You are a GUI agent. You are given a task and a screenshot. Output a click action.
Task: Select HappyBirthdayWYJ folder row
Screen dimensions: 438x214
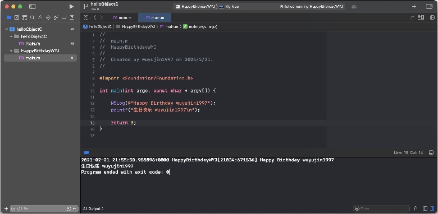pos(40,51)
